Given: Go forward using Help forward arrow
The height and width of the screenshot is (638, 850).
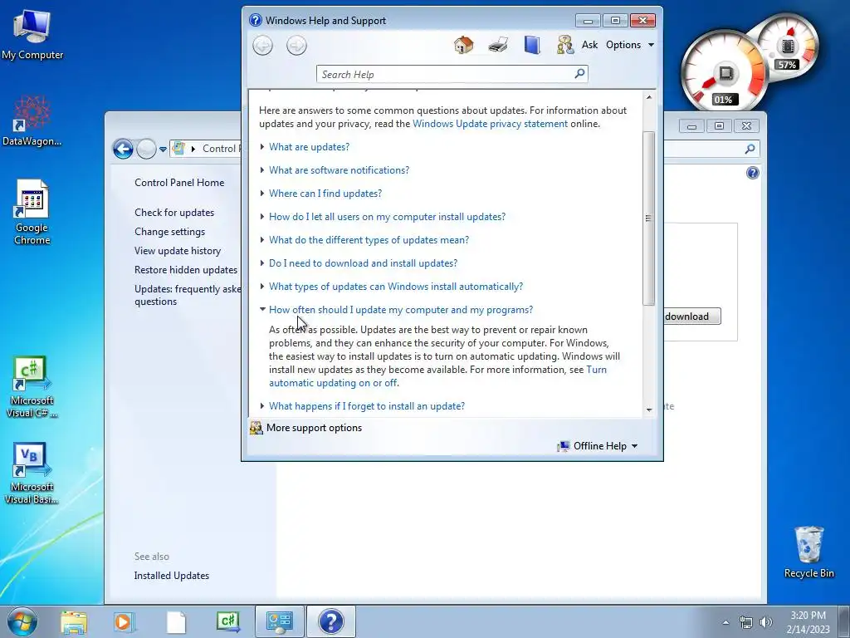Looking at the screenshot, I should [x=296, y=46].
